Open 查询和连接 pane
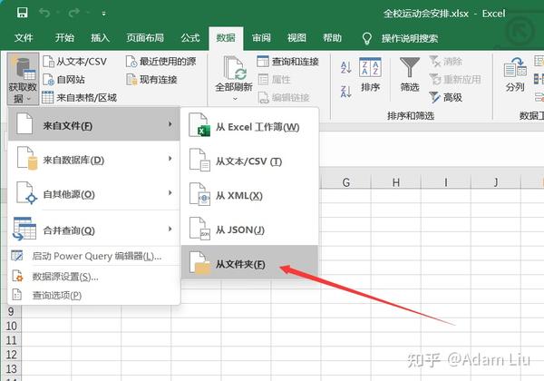The height and width of the screenshot is (381, 544). [x=288, y=62]
